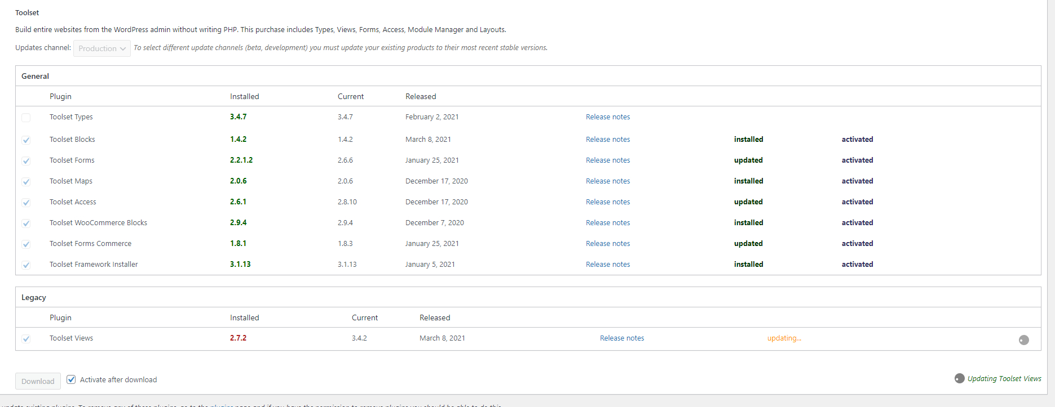Open Release notes for Toolset Framework Installer
This screenshot has height=407, width=1055.
pyautogui.click(x=608, y=265)
